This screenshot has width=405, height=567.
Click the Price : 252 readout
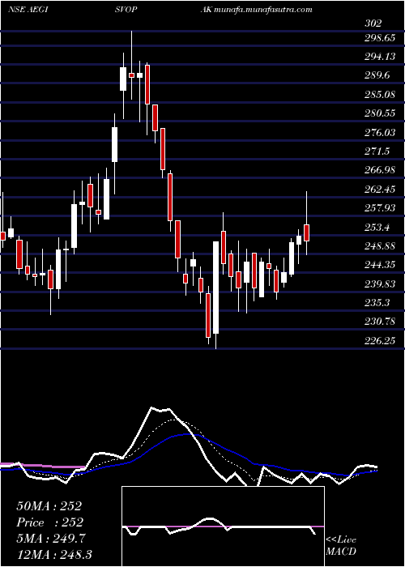click(x=49, y=522)
